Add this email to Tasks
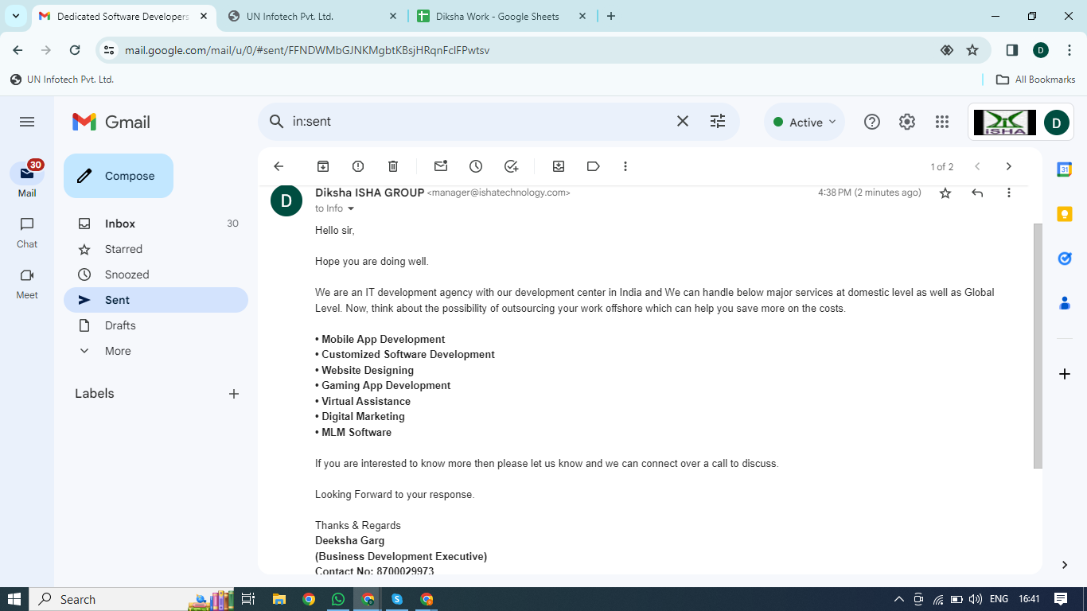 pyautogui.click(x=511, y=166)
